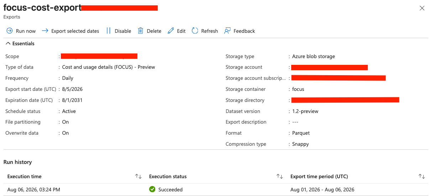Viewport: 429px width, 196px height.
Task: Click the Edit pencil icon
Action: (x=171, y=31)
